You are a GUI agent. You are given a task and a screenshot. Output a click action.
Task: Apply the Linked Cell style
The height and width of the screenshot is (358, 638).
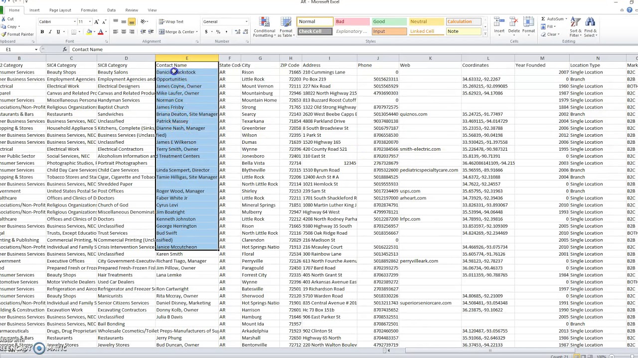click(427, 31)
